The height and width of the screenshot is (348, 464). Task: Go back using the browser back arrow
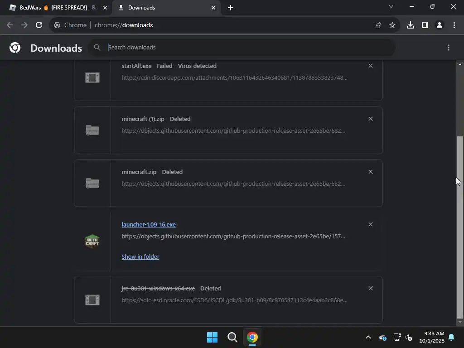click(10, 25)
